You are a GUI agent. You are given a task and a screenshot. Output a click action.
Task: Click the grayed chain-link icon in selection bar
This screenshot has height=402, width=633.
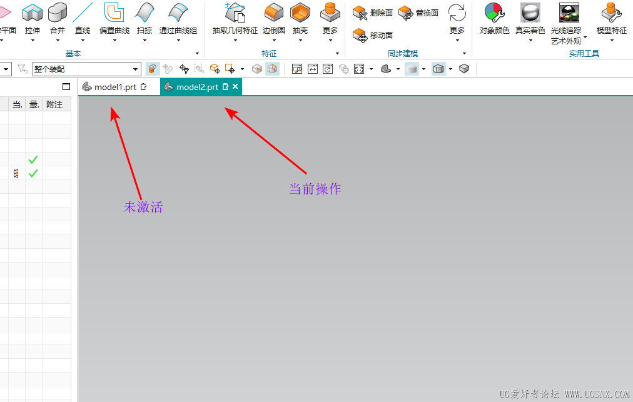tap(168, 69)
